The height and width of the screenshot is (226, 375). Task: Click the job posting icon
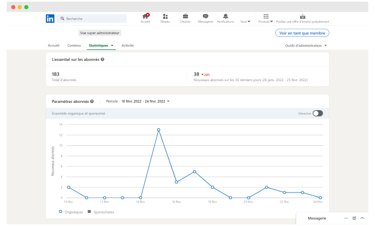[303, 16]
